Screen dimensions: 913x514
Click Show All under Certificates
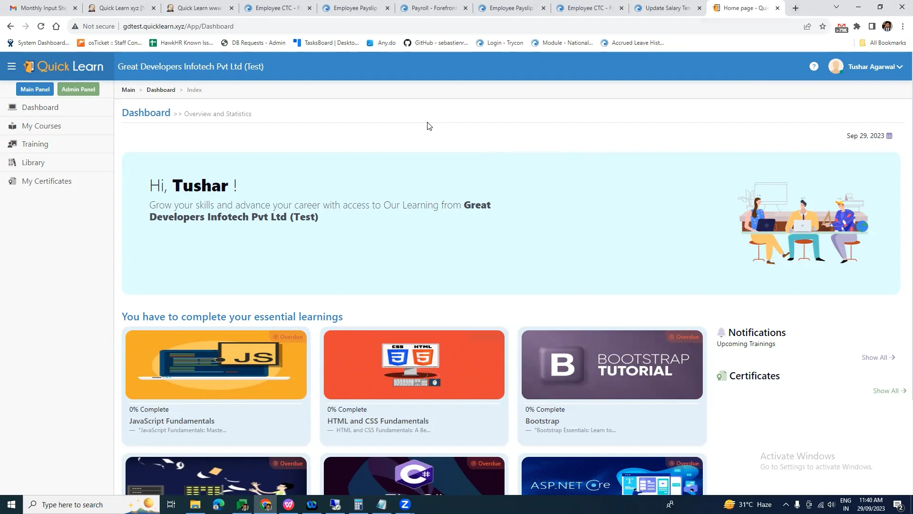point(890,391)
